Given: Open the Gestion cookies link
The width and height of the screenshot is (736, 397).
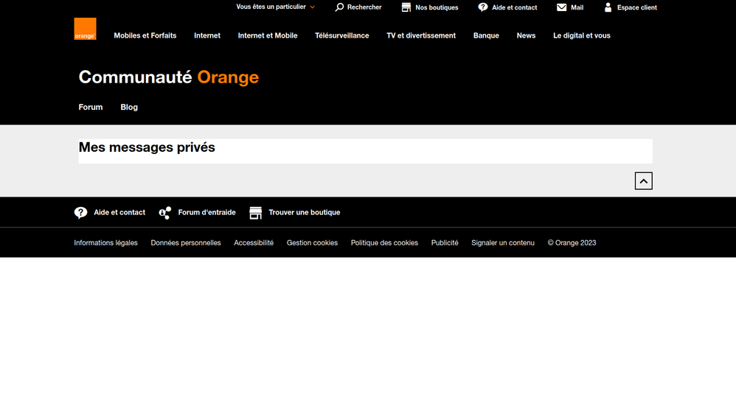Looking at the screenshot, I should click(312, 243).
